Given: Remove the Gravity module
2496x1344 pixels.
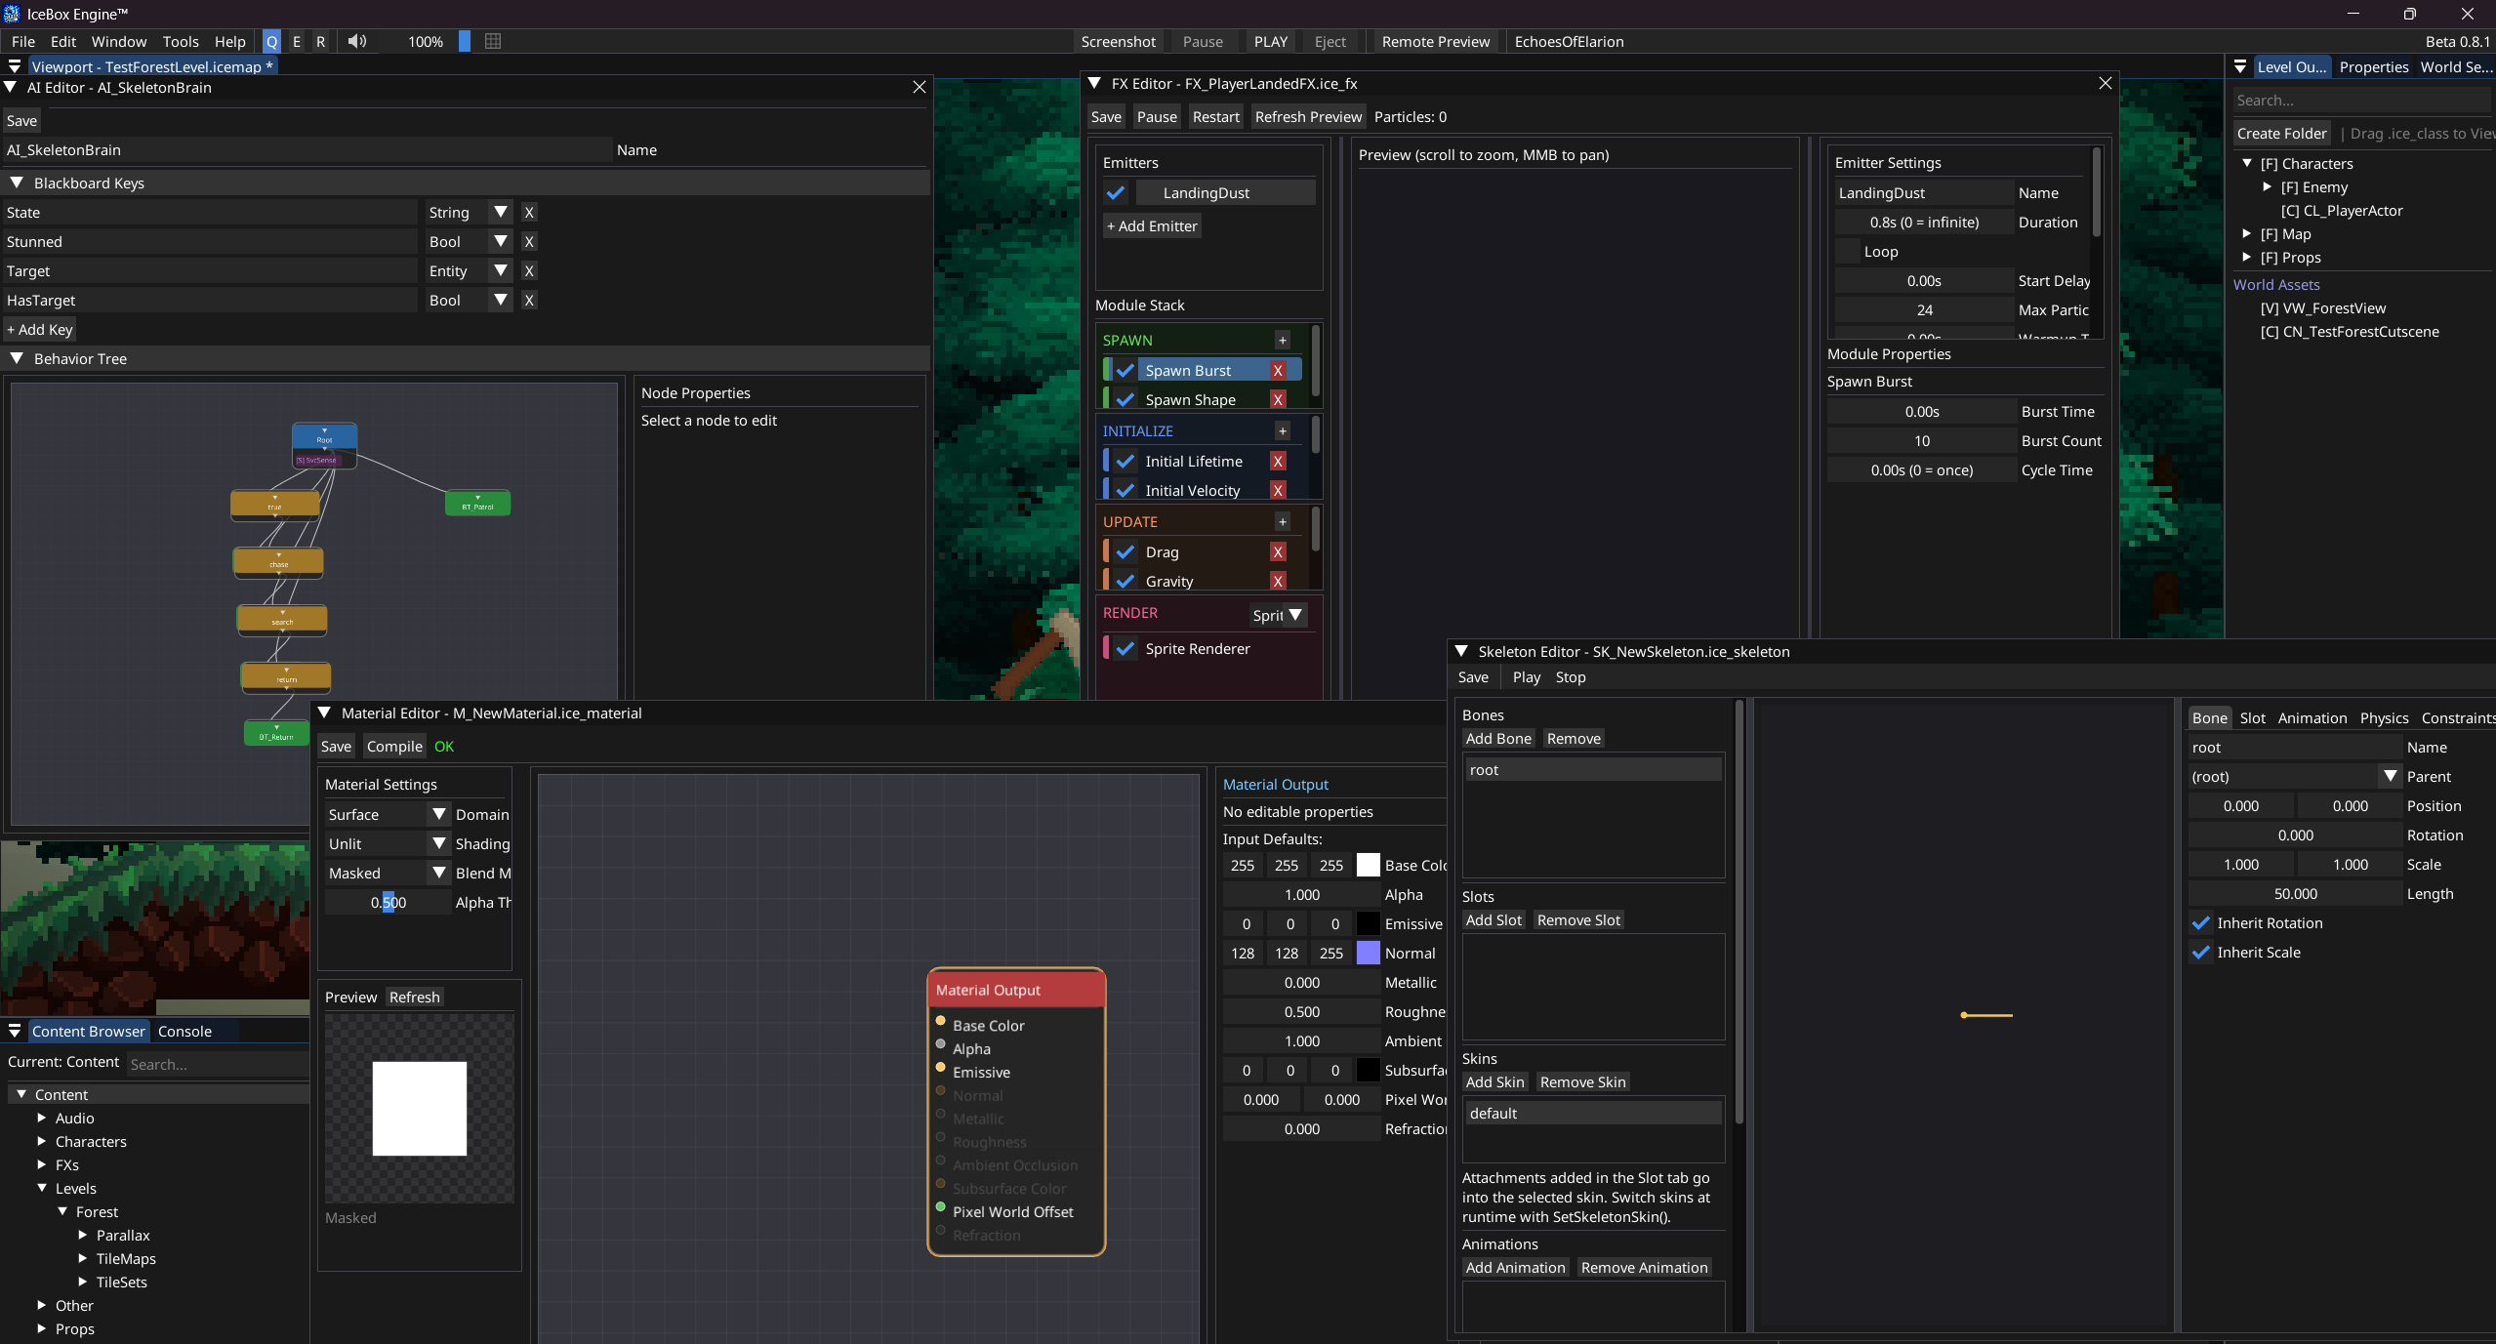Looking at the screenshot, I should (1278, 582).
